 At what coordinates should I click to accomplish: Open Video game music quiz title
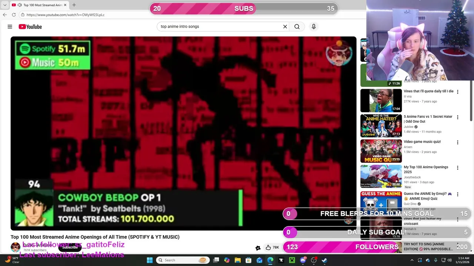[422, 142]
